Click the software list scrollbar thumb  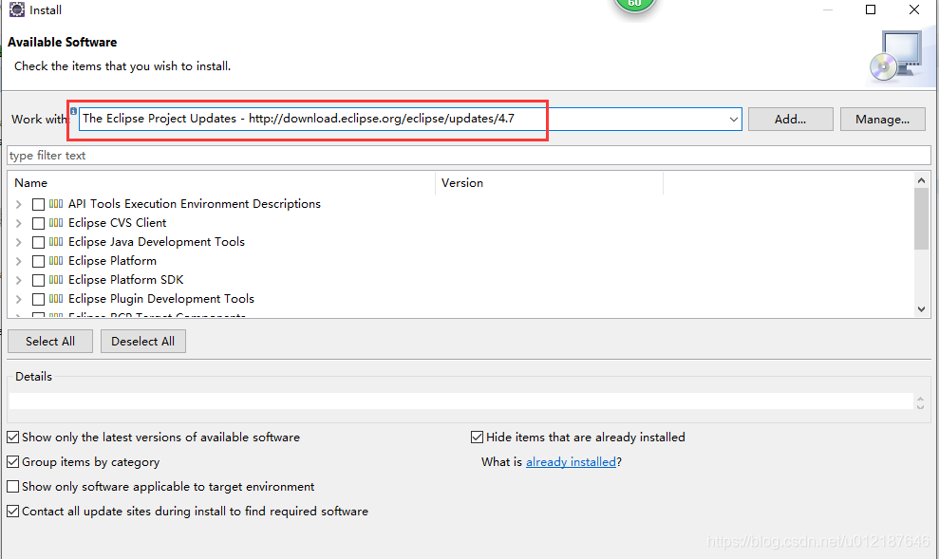(x=921, y=218)
